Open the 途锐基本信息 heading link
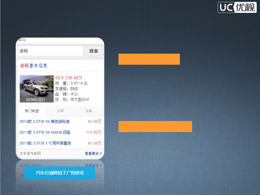Screen dimensions: 260x195 pyautogui.click(x=34, y=66)
